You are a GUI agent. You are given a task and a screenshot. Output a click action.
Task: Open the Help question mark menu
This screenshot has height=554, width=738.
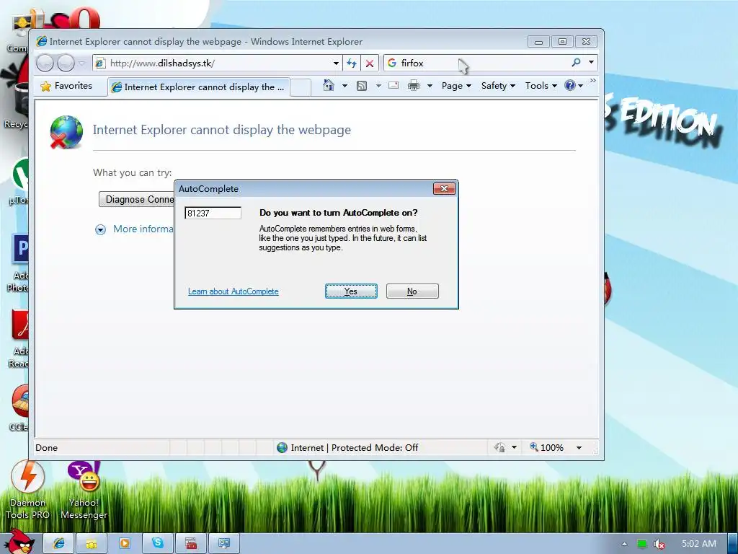(574, 85)
